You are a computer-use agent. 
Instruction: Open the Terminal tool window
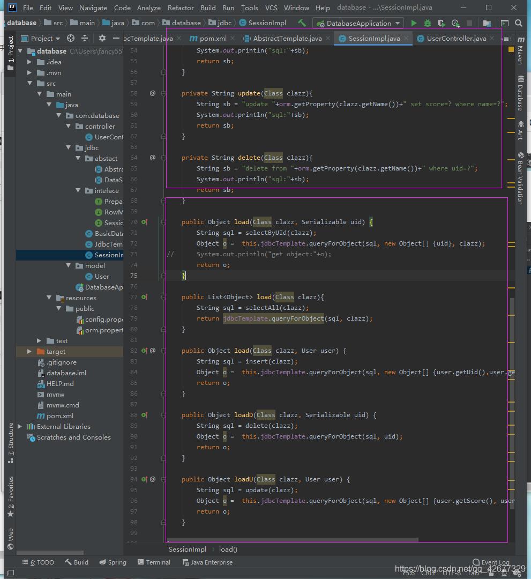coord(154,562)
